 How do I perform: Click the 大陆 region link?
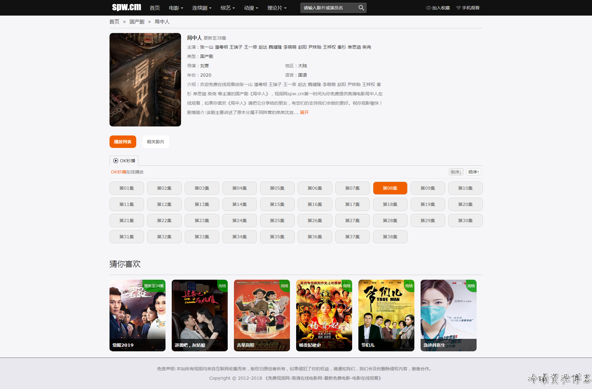point(302,66)
